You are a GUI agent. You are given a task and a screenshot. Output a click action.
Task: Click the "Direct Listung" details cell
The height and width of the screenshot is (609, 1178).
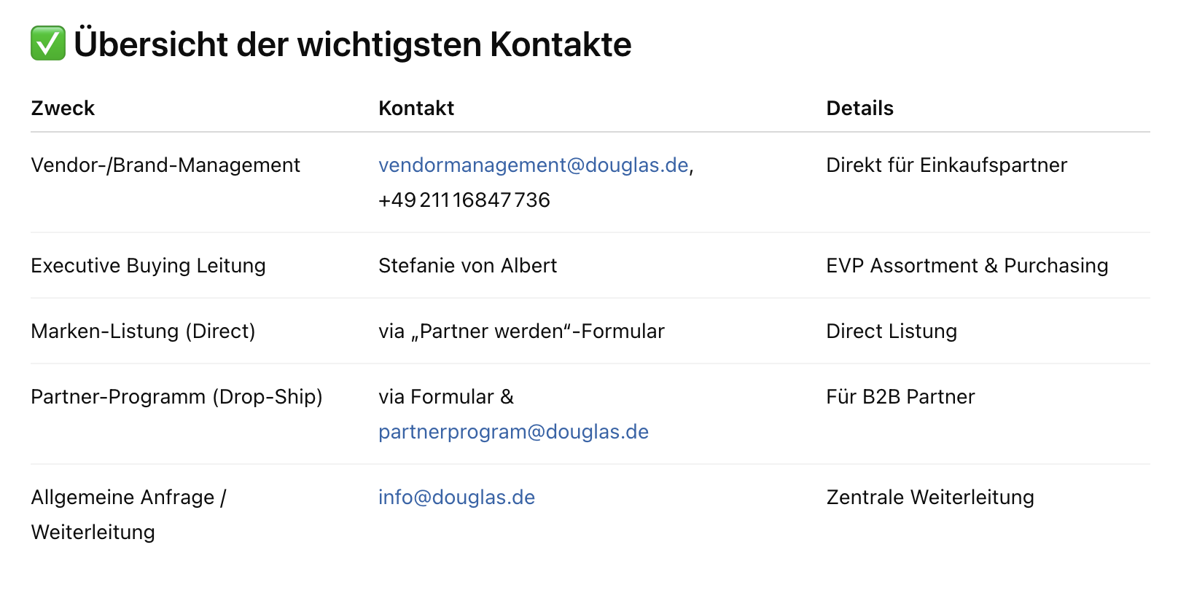891,331
